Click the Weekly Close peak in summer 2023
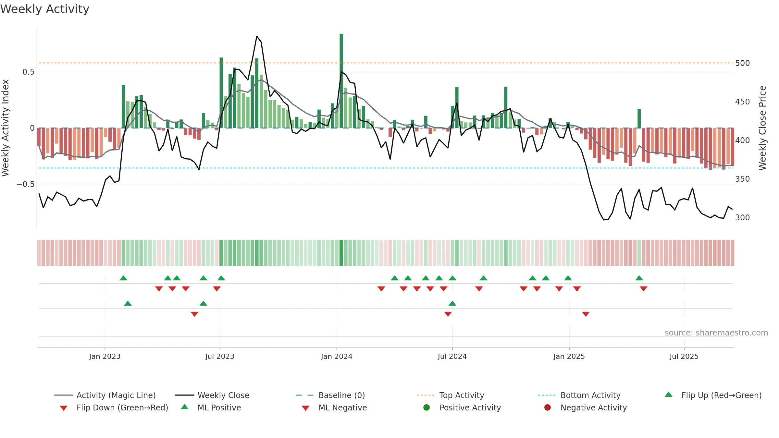The width and height of the screenshot is (779, 438). (257, 36)
